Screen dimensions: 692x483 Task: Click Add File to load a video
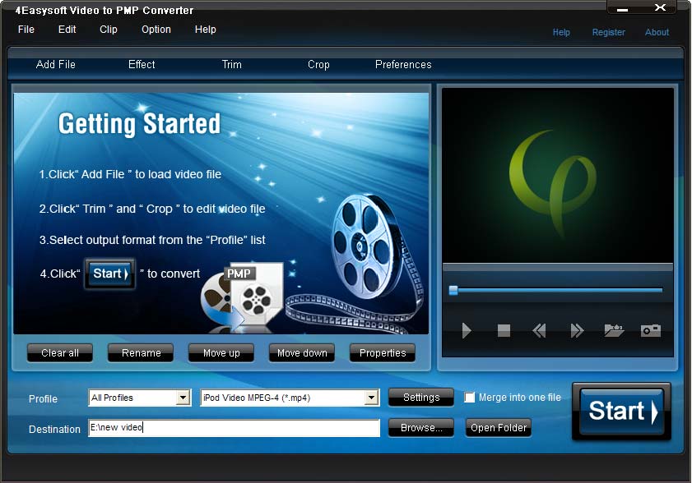click(x=56, y=64)
